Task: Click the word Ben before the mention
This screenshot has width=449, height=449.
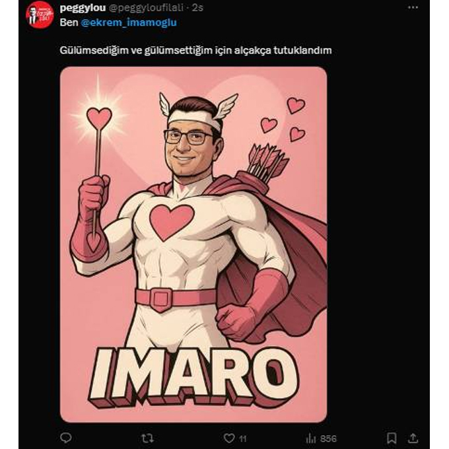Action: point(69,22)
